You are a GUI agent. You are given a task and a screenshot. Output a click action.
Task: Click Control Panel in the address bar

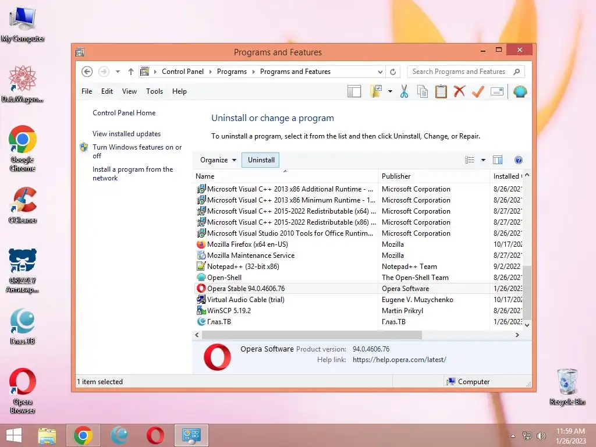[182, 72]
